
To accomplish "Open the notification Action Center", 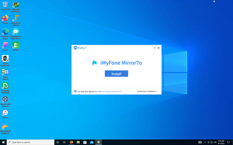I will tap(229, 142).
